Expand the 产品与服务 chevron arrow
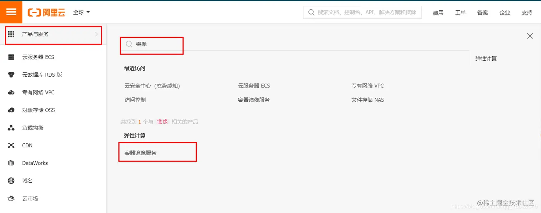Viewport: 541px width, 213px height. coord(96,34)
